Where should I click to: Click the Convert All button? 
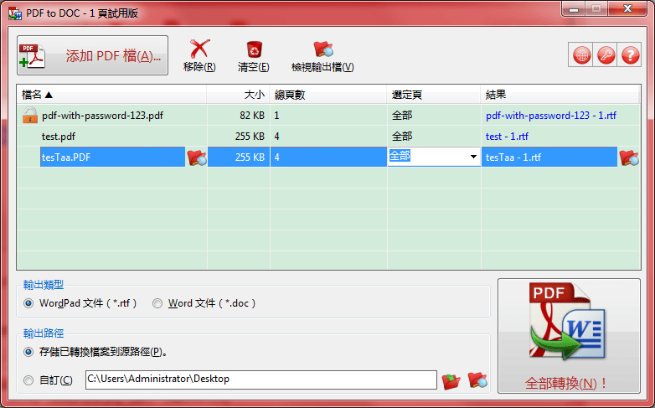(569, 336)
